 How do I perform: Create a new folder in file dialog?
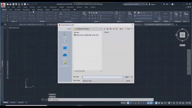tap(116, 29)
